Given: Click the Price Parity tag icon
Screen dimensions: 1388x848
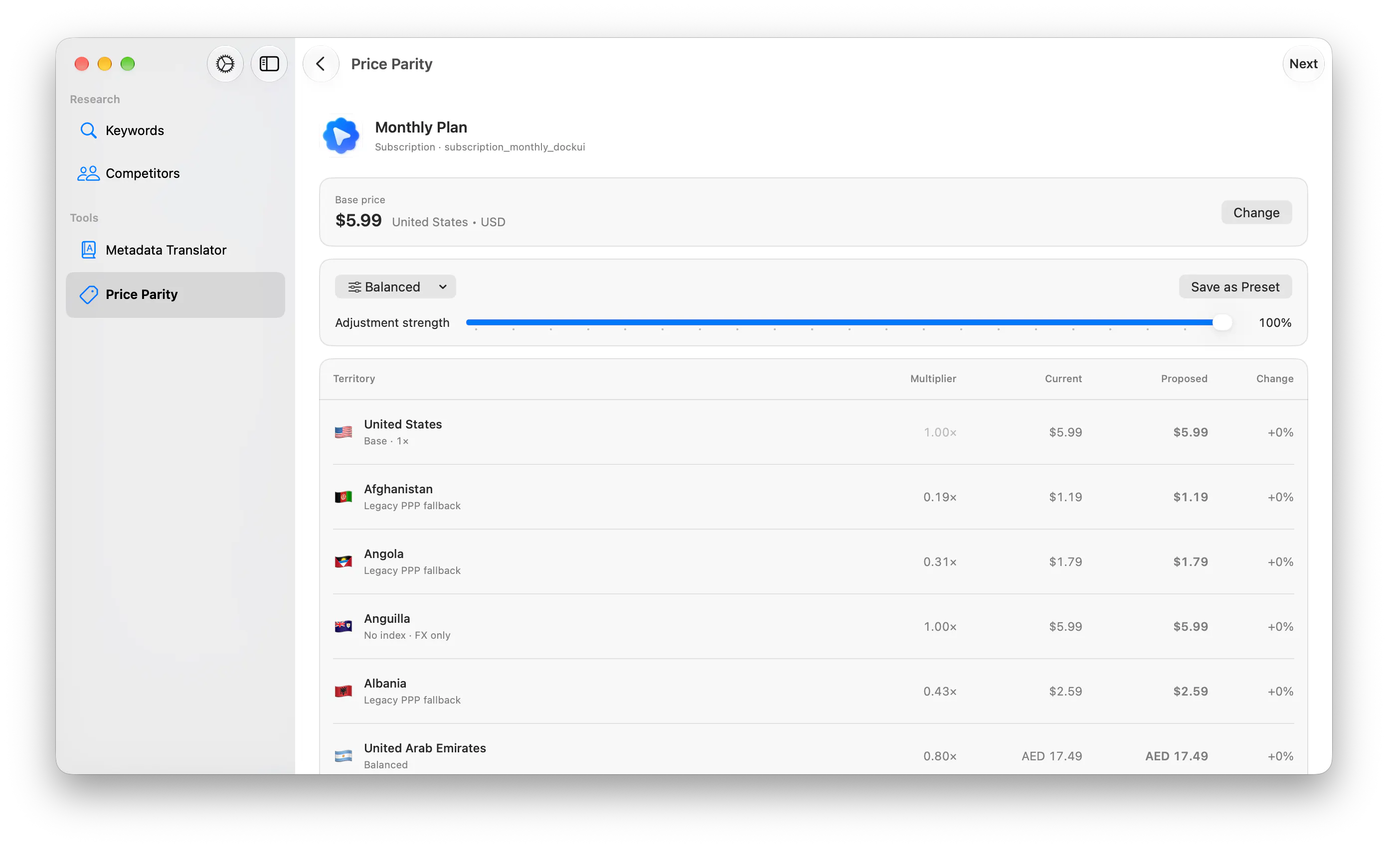Looking at the screenshot, I should click(88, 294).
